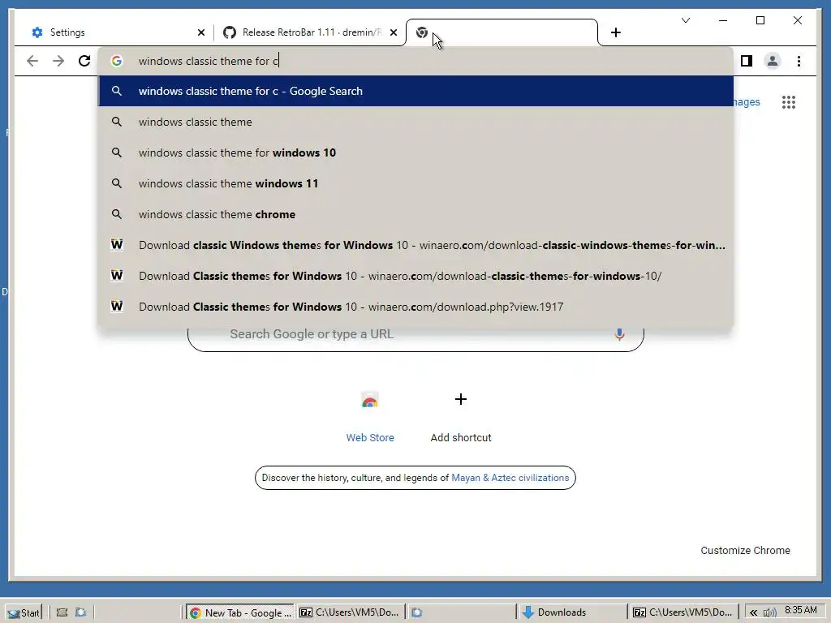Image resolution: width=831 pixels, height=623 pixels.
Task: Open winaero download-classic-themes-for-windows-10 suggestion
Action: [415, 276]
